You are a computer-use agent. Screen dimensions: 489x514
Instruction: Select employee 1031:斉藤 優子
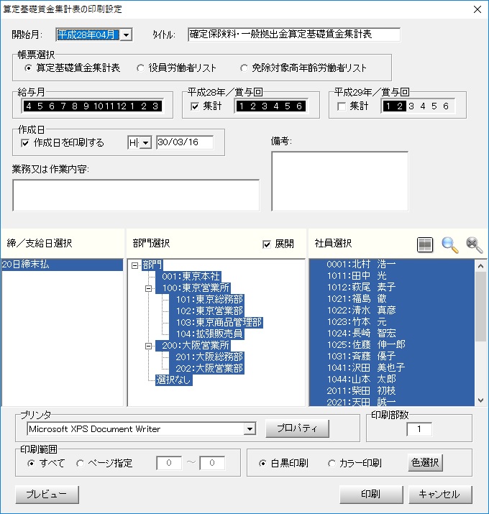tap(392, 356)
